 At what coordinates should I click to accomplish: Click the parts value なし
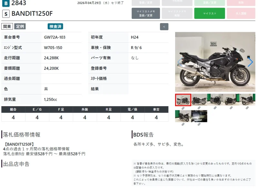pos(135,58)
